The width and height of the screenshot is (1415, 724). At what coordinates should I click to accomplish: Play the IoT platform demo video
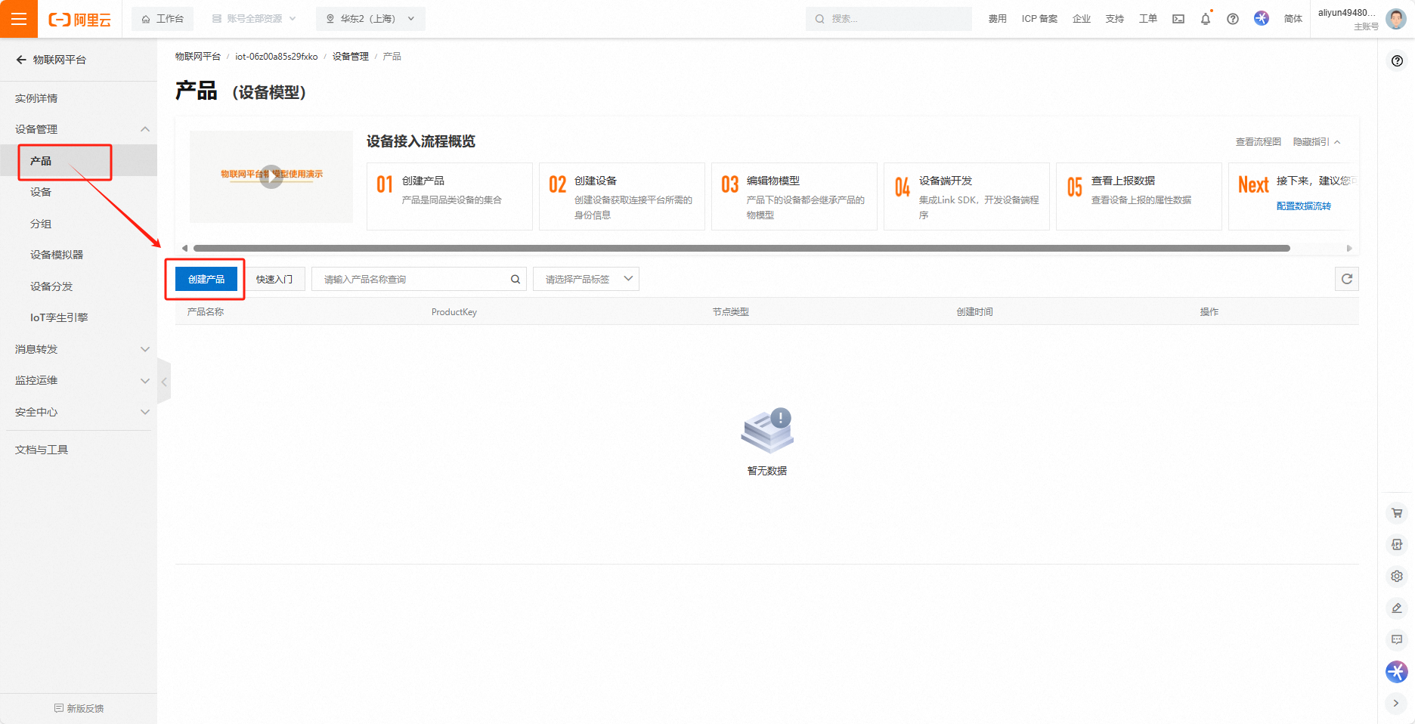point(271,176)
